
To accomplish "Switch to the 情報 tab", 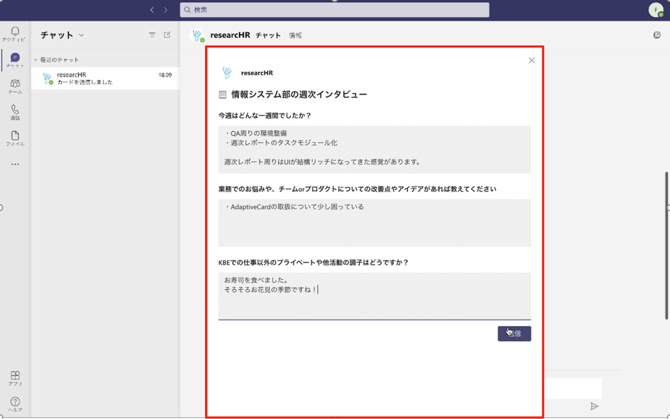I will (295, 36).
